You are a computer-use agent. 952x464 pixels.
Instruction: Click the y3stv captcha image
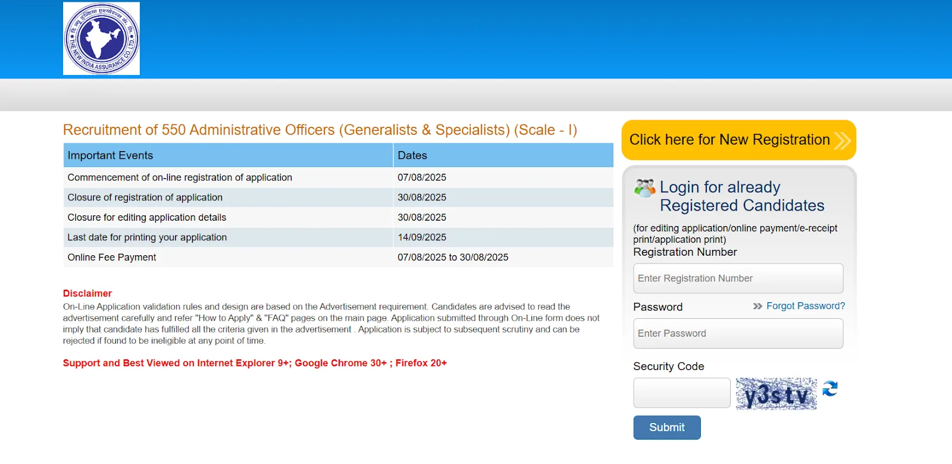click(x=776, y=394)
